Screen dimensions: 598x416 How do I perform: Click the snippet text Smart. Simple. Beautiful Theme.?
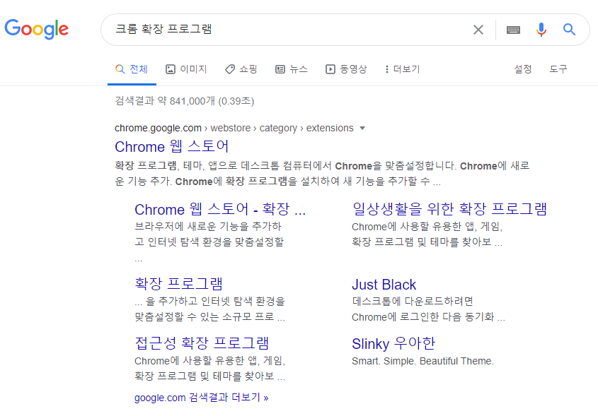click(422, 361)
